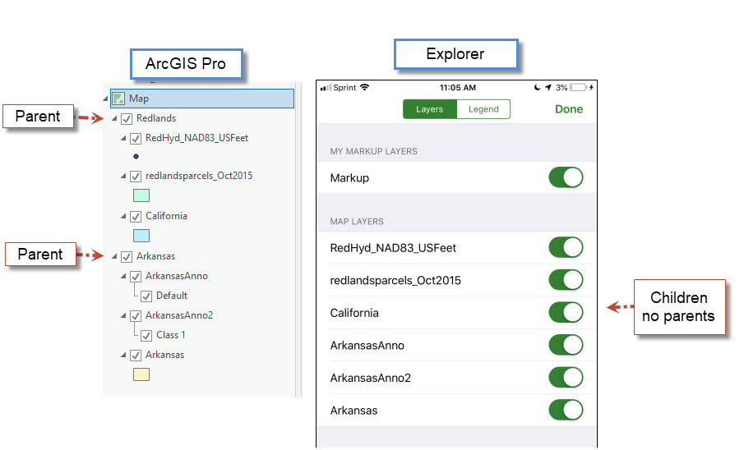Select RedHyd_NAD83_USFeet in Contents pane
This screenshot has width=744, height=450.
pos(197,138)
